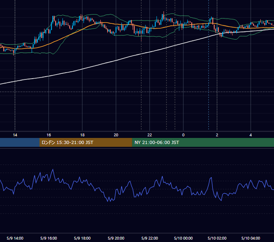Image resolution: width=274 pixels, height=242 pixels.
Task: Click the 5/9 20:00 date label
Action: [116, 238]
